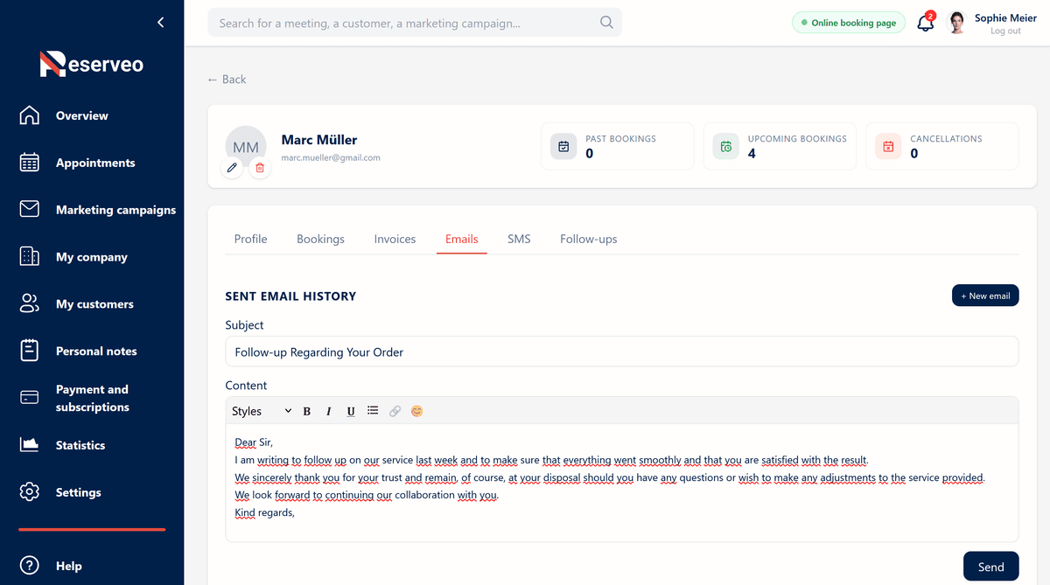Viewport: 1050px width, 585px height.
Task: Click the Marc Müller name heading
Action: (319, 139)
